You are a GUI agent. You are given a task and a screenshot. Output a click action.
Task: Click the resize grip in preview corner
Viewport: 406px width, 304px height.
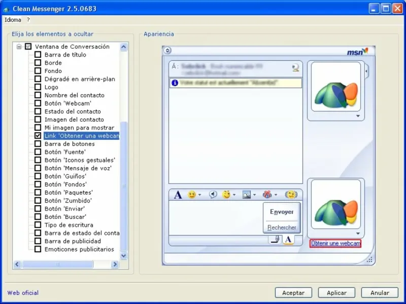(370, 260)
